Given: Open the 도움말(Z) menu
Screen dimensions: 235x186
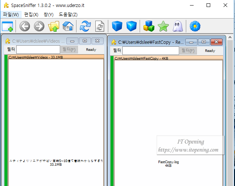Looking at the screenshot, I should (x=68, y=14).
